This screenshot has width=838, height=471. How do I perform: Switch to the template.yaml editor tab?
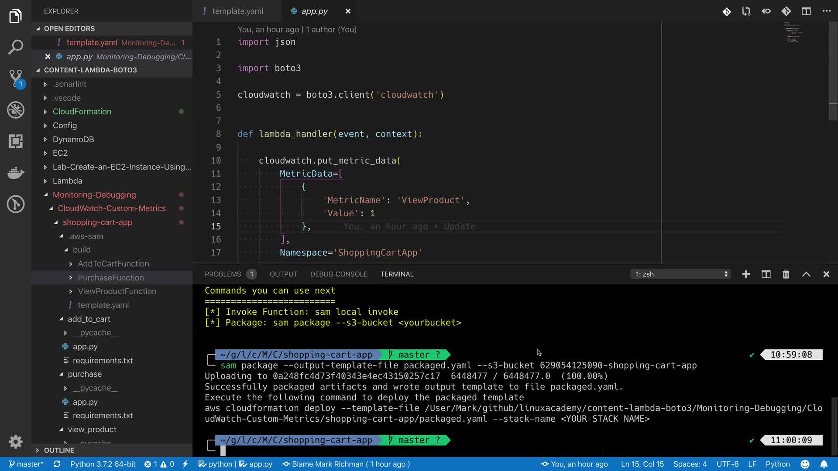237,11
